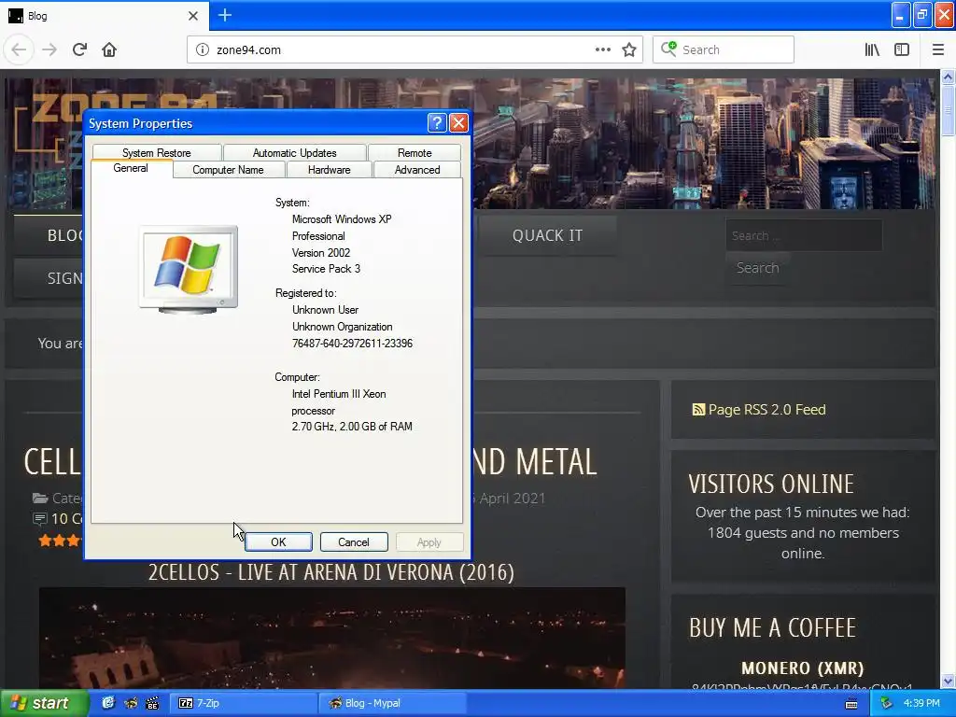Open the browser home page icon
Screen dimensions: 956x717
[x=109, y=49]
